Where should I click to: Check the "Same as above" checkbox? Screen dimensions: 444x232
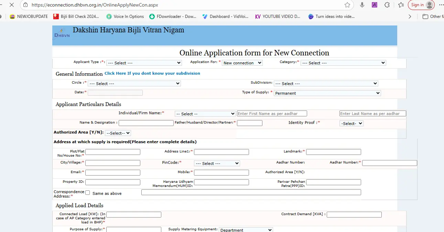coord(87,192)
